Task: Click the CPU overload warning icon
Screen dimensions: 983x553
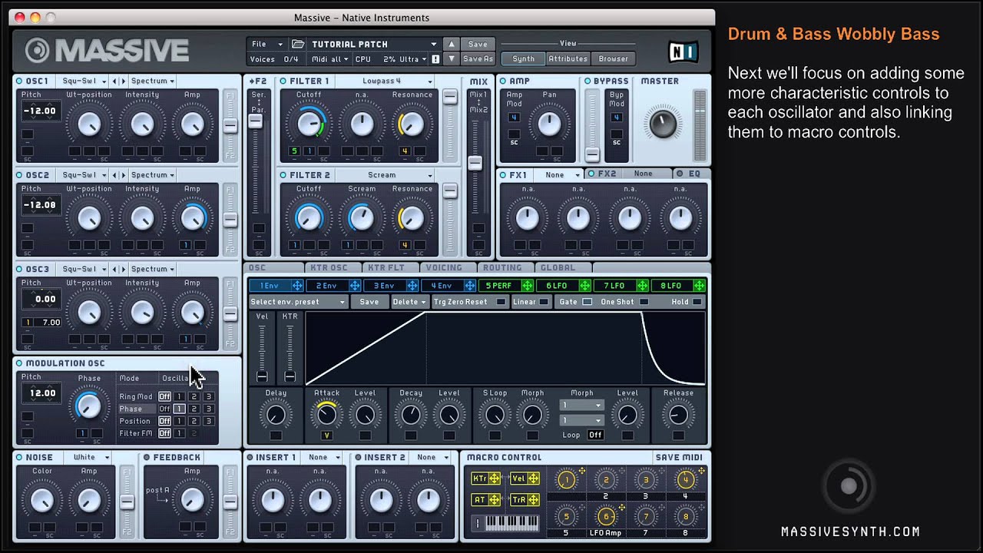Action: point(435,59)
